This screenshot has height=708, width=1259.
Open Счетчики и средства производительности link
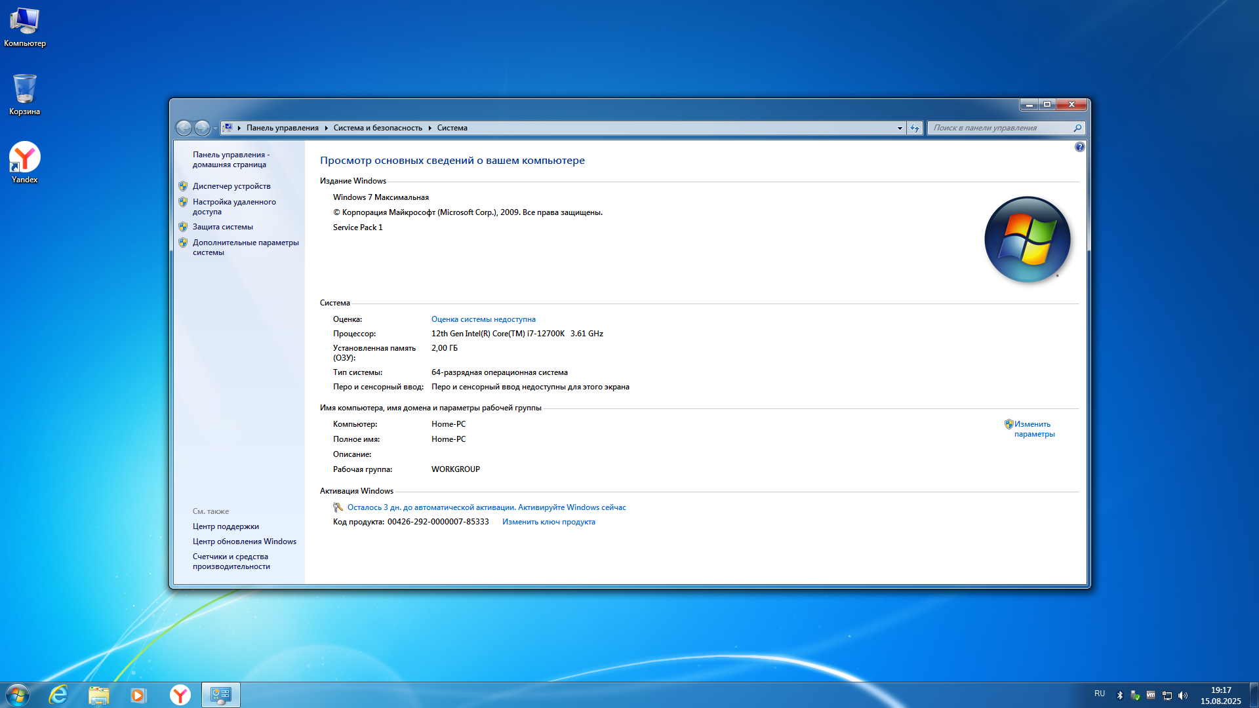coord(231,561)
